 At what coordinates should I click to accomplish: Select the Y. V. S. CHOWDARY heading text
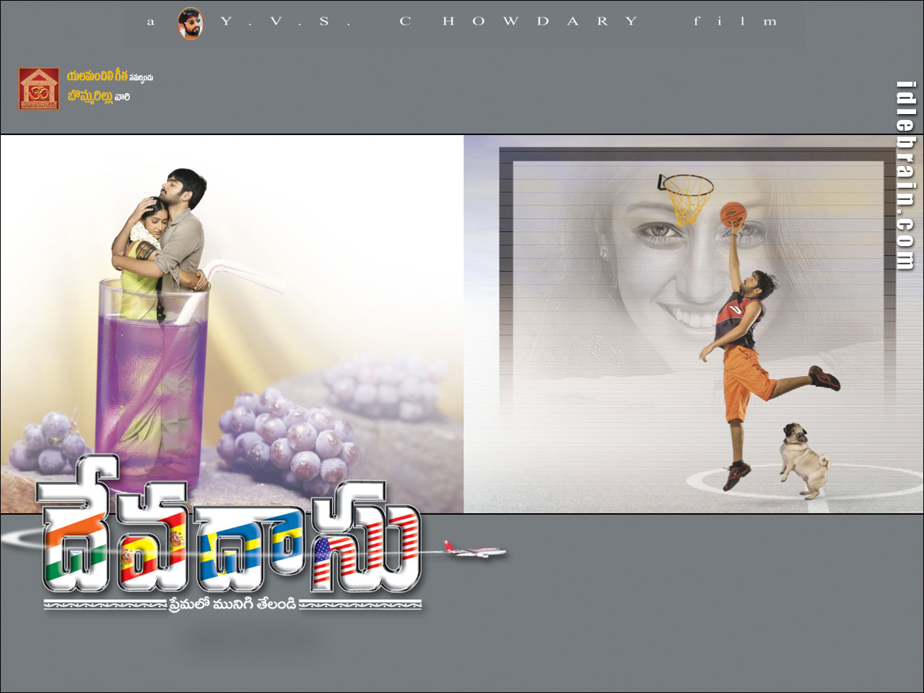coord(430,21)
